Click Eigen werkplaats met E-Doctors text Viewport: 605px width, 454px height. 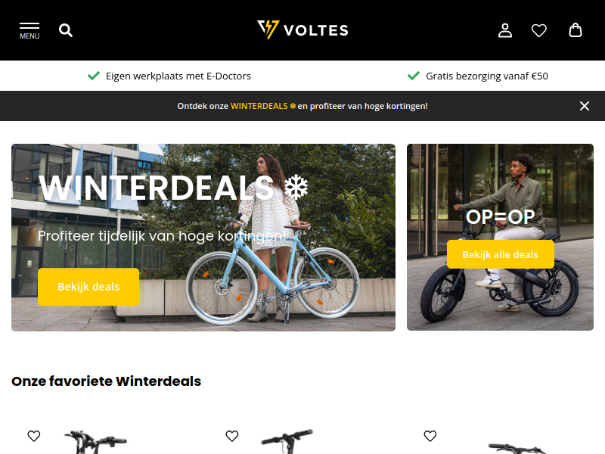(x=178, y=76)
